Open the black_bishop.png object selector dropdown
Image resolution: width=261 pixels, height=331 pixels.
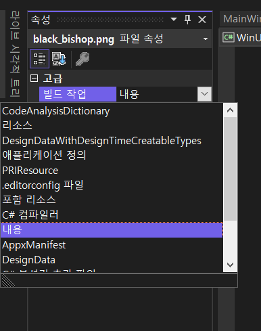(206, 39)
